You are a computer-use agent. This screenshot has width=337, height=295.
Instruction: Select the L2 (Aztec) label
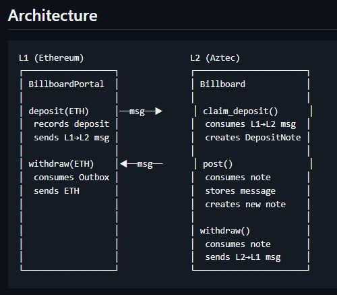coord(215,58)
